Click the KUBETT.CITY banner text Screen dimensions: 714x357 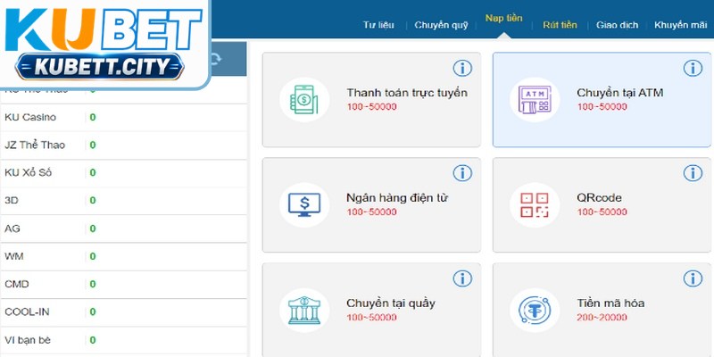tap(102, 68)
